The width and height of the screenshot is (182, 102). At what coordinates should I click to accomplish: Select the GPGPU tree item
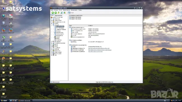tap(58, 39)
